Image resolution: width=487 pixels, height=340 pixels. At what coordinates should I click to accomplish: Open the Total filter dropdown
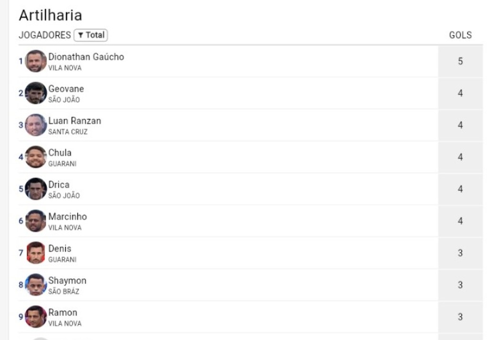[91, 35]
